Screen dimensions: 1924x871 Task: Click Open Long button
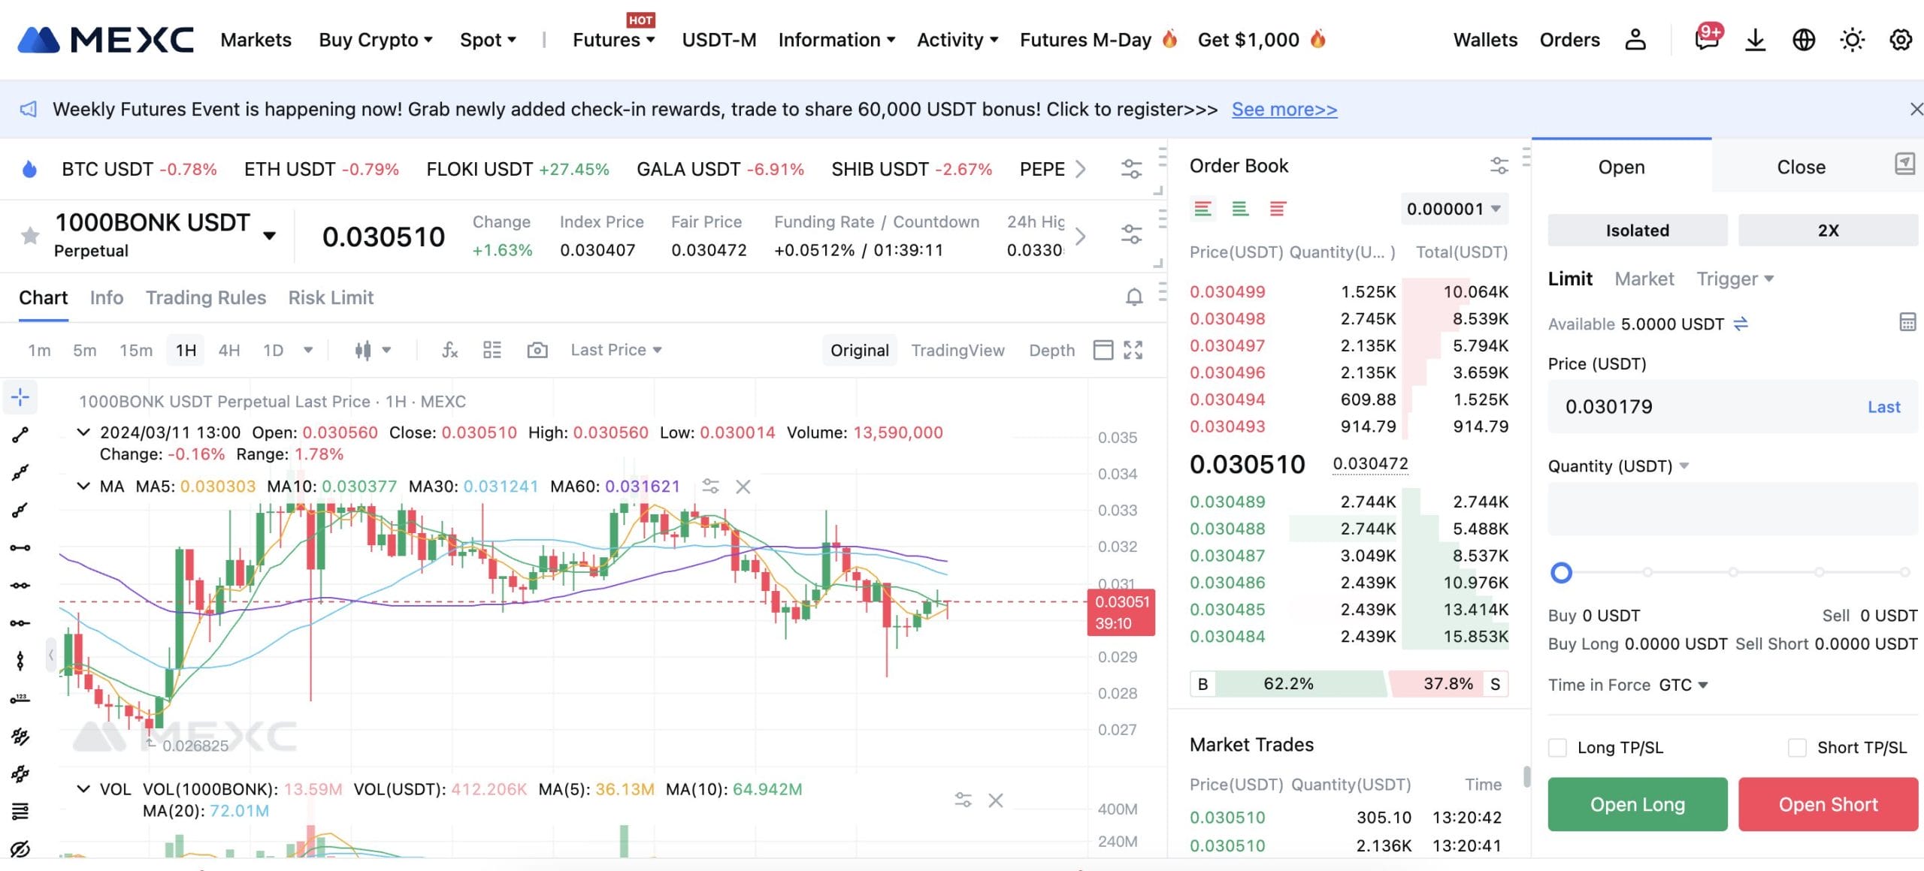[x=1638, y=804]
